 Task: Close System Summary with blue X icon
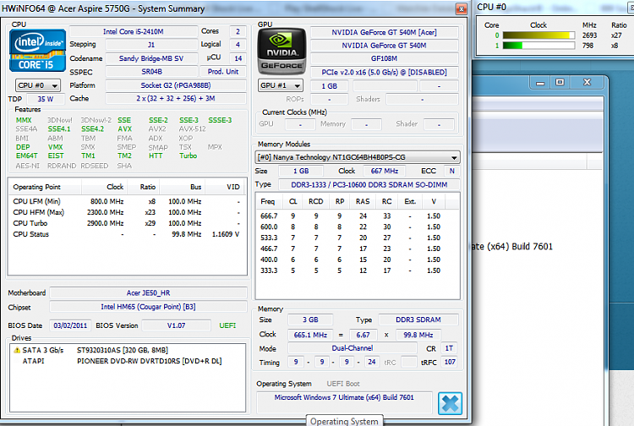click(450, 403)
